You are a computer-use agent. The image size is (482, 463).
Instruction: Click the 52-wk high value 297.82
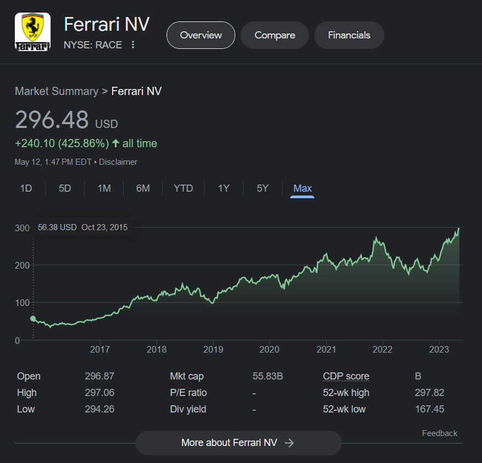pos(429,393)
